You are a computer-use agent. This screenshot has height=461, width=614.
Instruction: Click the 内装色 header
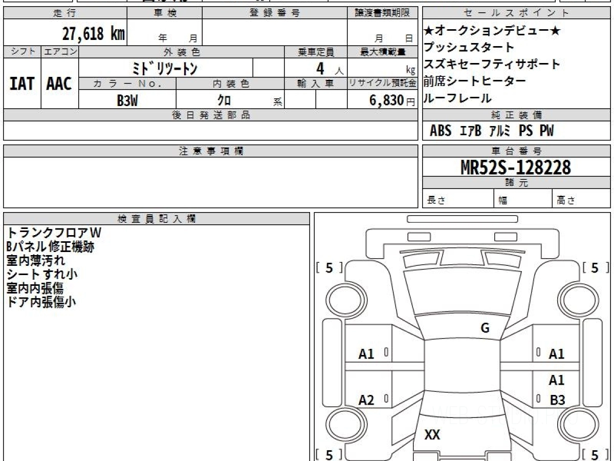click(x=230, y=83)
